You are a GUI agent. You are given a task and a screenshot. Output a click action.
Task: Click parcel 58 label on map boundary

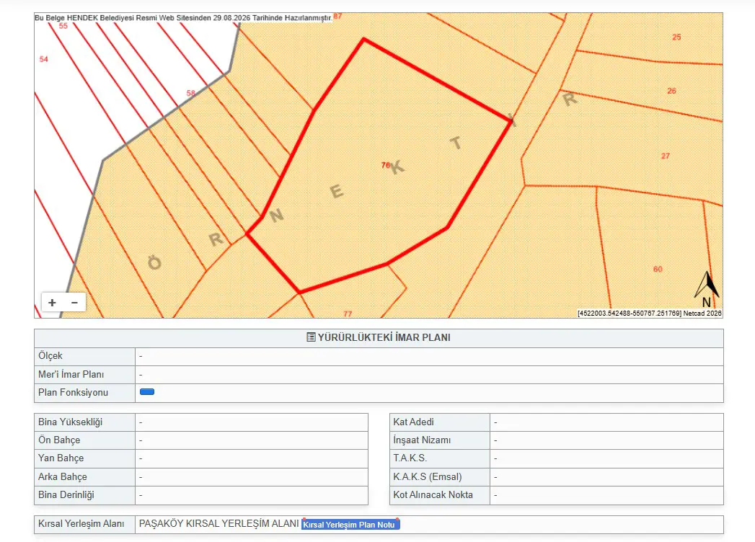pos(190,93)
